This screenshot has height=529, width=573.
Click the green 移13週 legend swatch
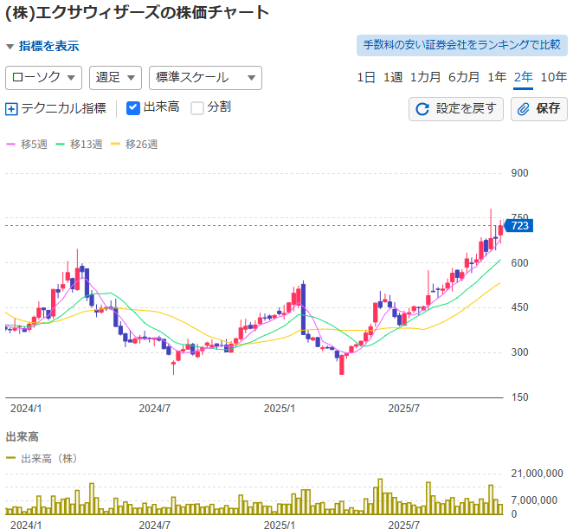coord(61,145)
